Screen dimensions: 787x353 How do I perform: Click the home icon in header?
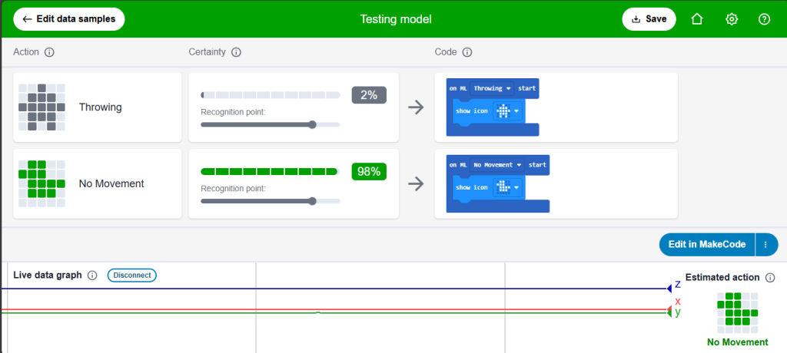click(697, 19)
